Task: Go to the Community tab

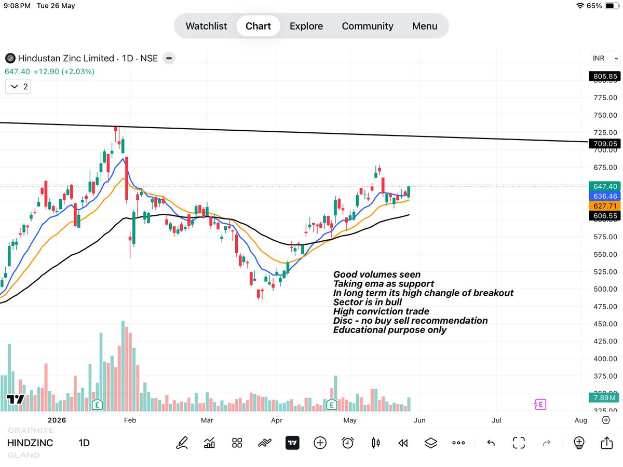Action: pos(368,26)
